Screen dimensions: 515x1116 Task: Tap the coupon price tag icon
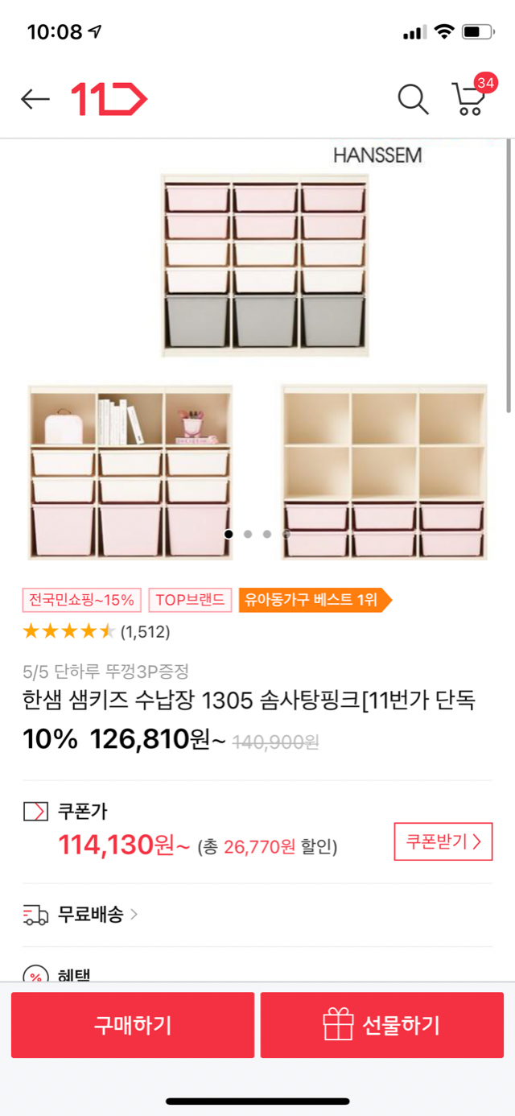click(x=35, y=811)
